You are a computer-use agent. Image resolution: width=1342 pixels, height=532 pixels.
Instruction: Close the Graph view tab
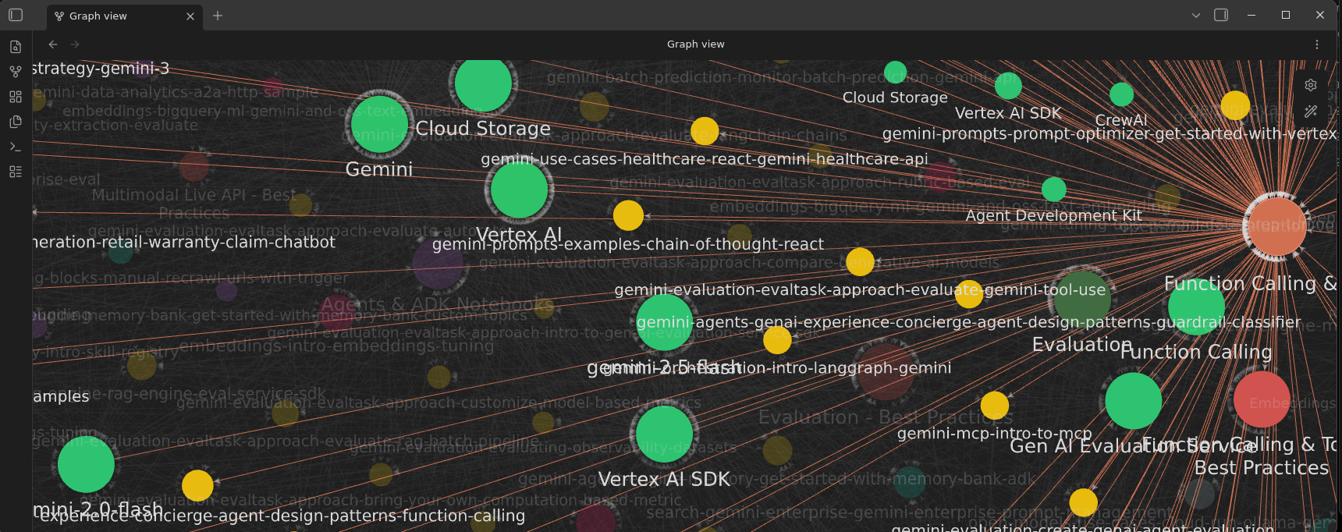[190, 16]
